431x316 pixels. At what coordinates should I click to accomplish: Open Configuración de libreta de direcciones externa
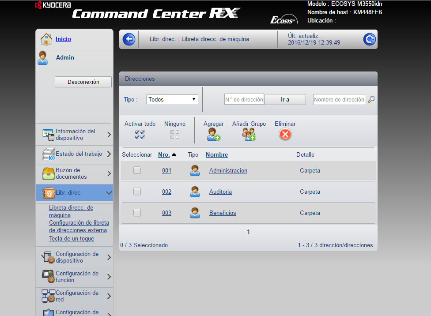79,226
